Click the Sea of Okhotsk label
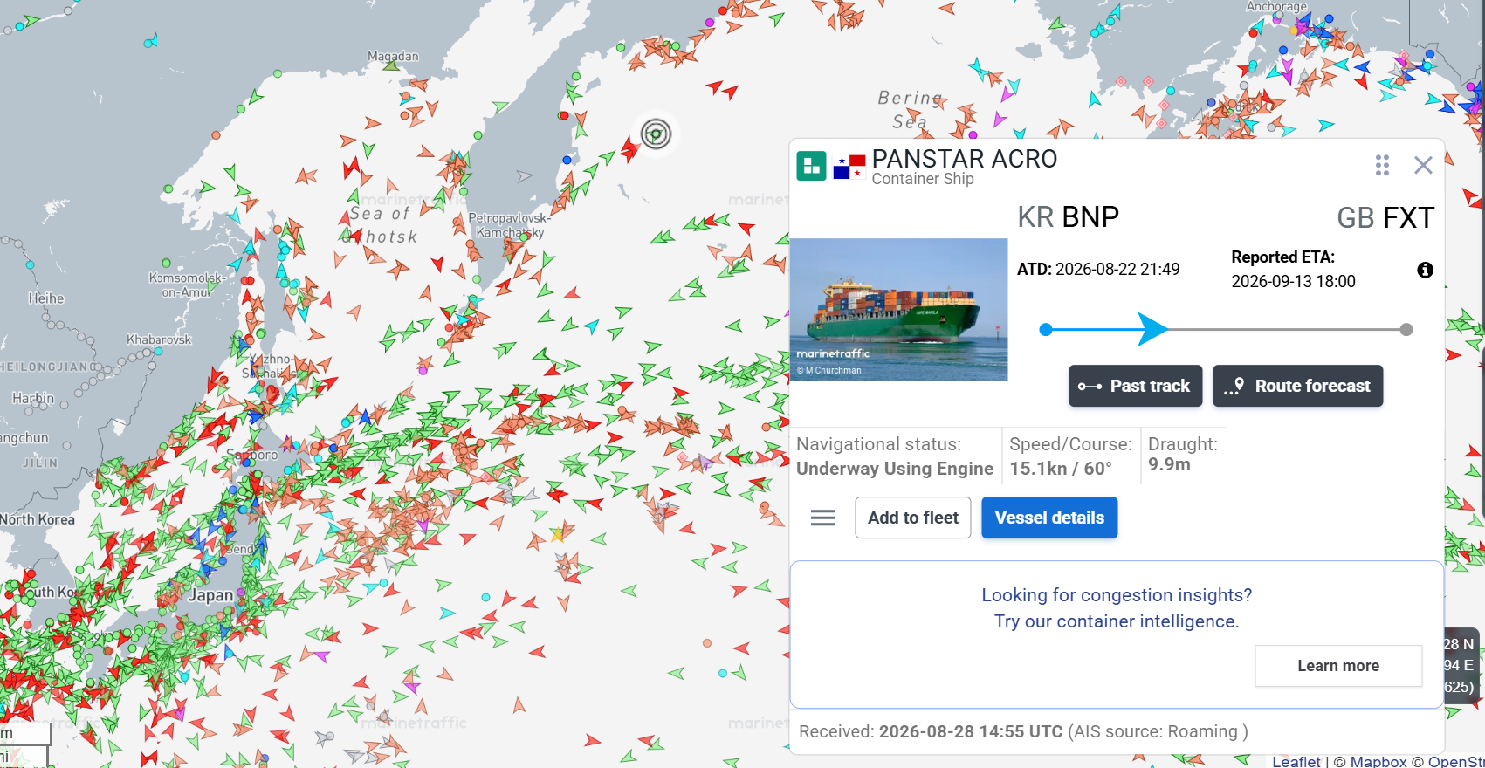The height and width of the screenshot is (768, 1485). click(x=382, y=224)
